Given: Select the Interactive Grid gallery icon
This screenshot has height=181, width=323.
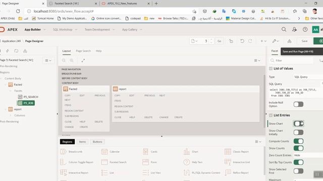Looking at the screenshot, I should click(228, 162).
